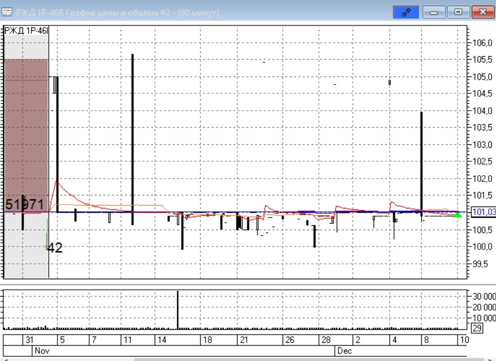
Task: Click the tall candle reaching 105,5
Action: [132, 140]
